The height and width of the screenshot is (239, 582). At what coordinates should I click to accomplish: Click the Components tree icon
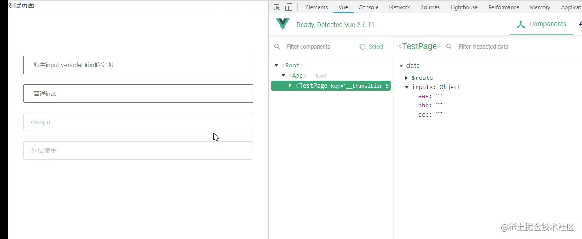(x=521, y=24)
